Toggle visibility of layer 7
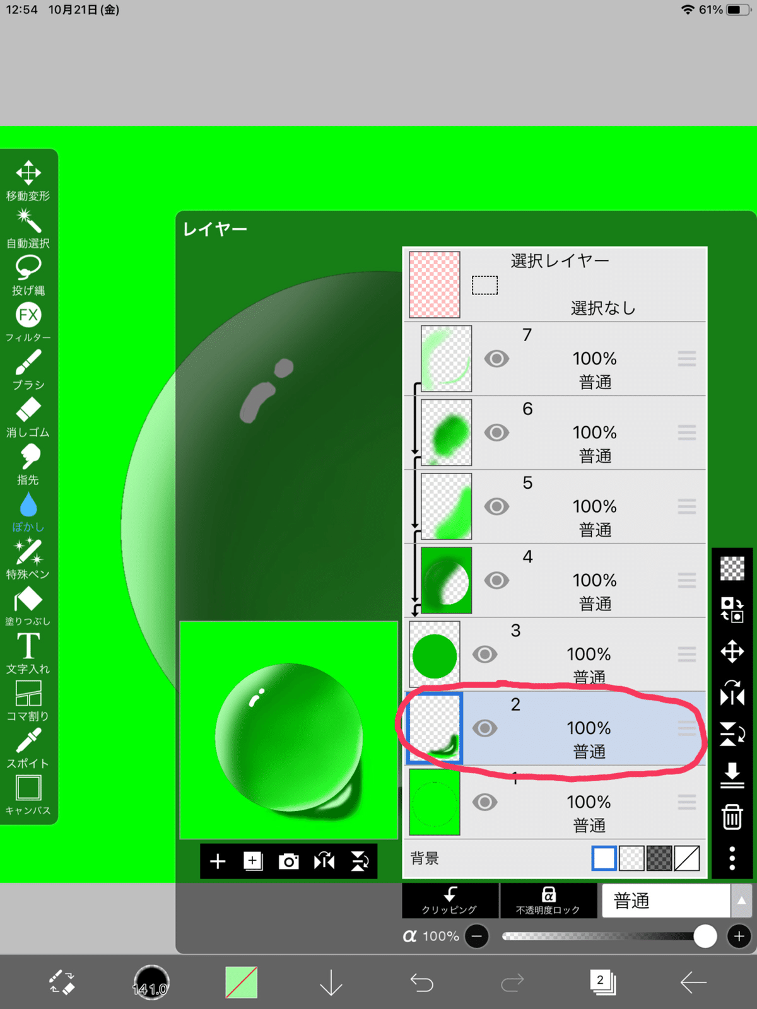 point(496,359)
